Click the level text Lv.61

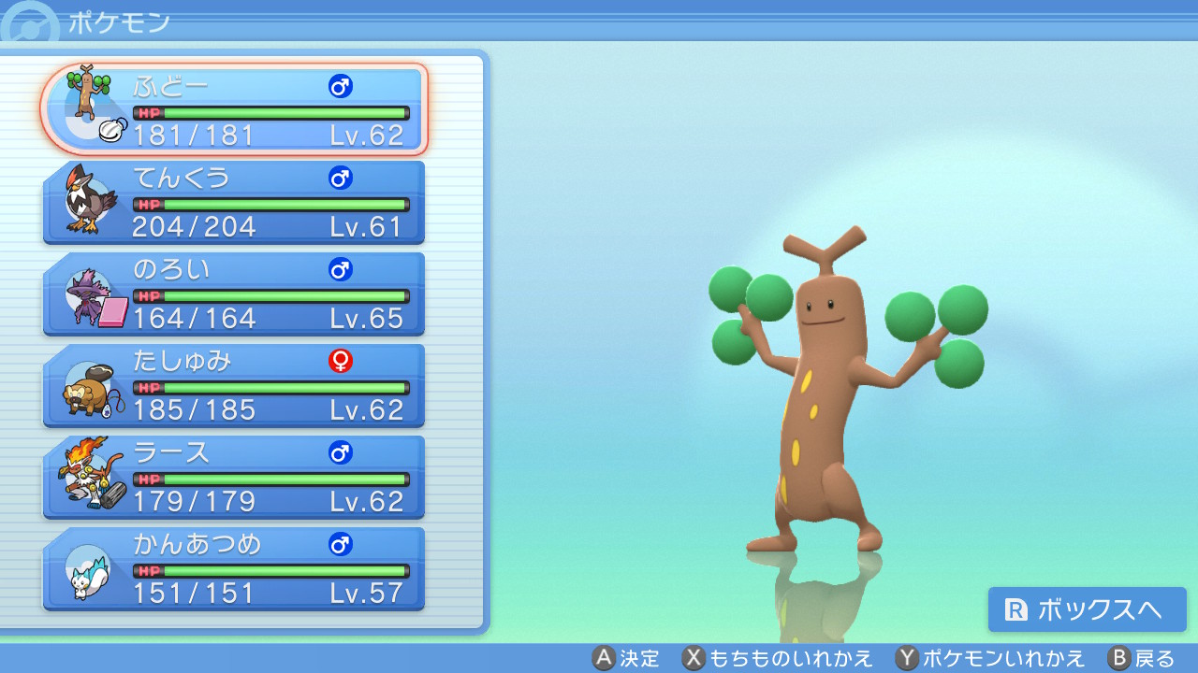[367, 227]
